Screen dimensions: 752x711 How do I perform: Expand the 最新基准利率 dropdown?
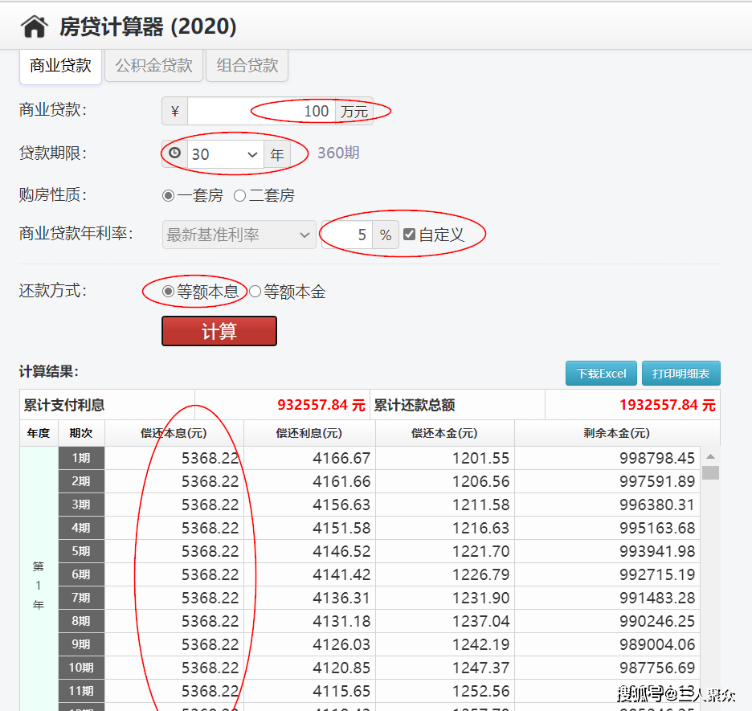coord(239,235)
